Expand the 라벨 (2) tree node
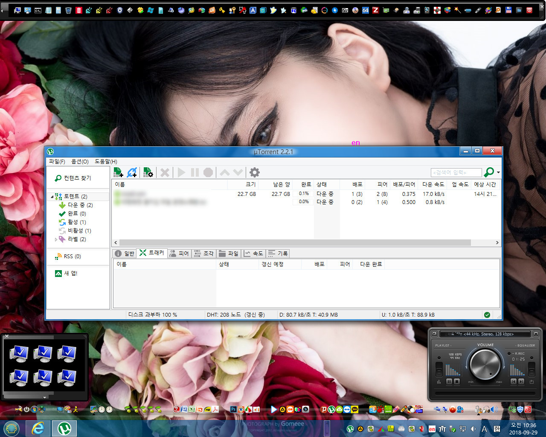The height and width of the screenshot is (437, 546). pyautogui.click(x=56, y=239)
